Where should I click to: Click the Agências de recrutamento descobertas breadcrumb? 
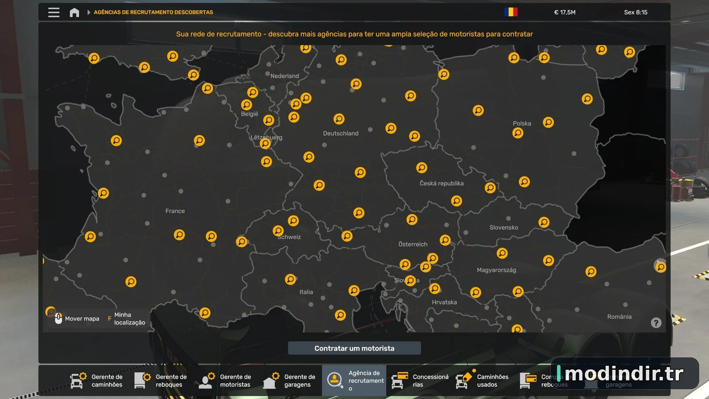click(x=153, y=12)
